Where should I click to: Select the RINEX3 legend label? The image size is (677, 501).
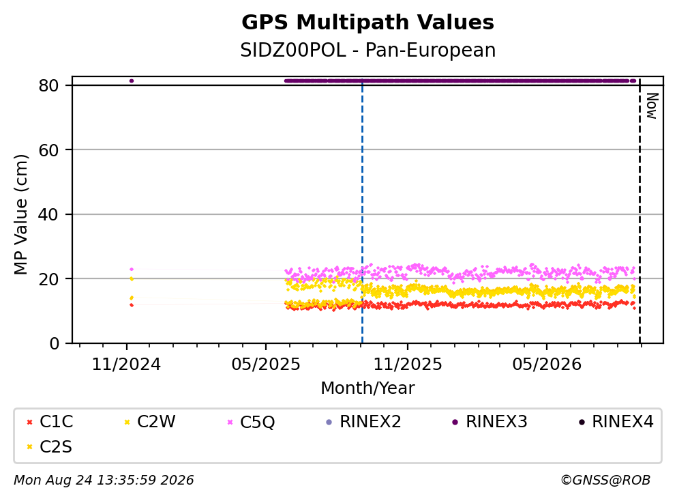coord(496,422)
